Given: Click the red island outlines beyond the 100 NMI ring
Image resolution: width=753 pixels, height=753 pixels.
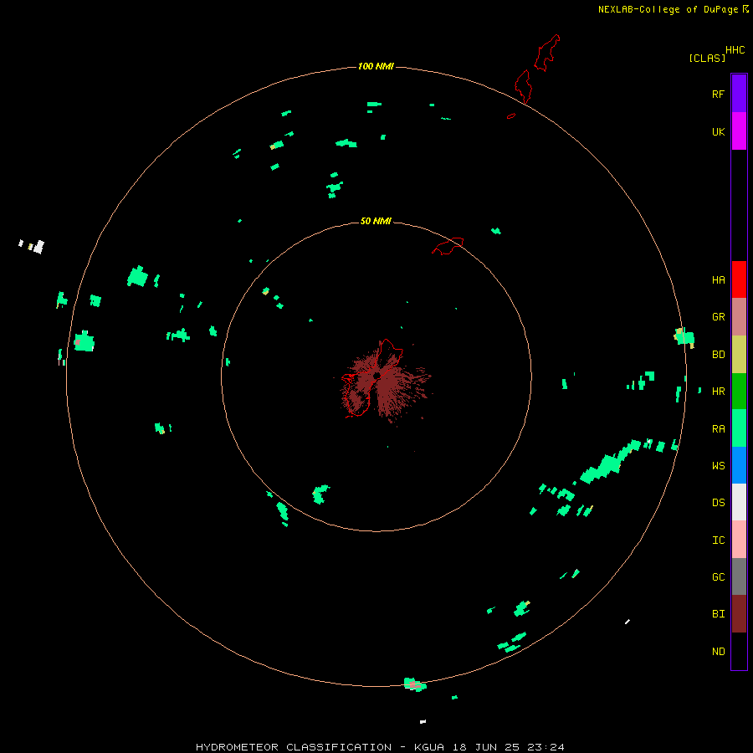Looking at the screenshot, I should pos(537,69).
